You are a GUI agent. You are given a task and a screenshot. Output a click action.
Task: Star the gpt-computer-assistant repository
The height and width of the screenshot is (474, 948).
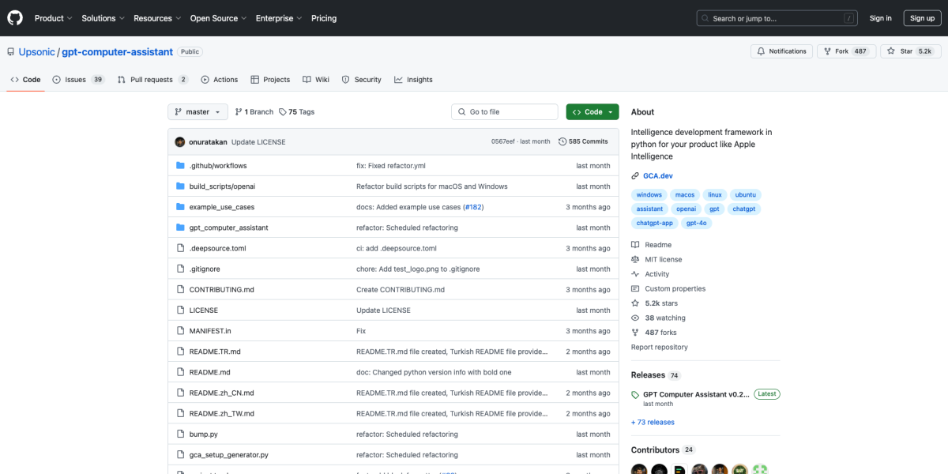910,51
